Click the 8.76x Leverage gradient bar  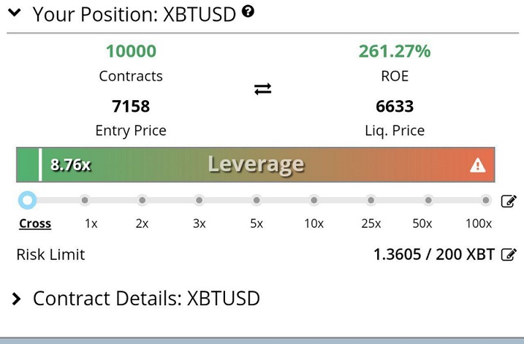point(255,164)
